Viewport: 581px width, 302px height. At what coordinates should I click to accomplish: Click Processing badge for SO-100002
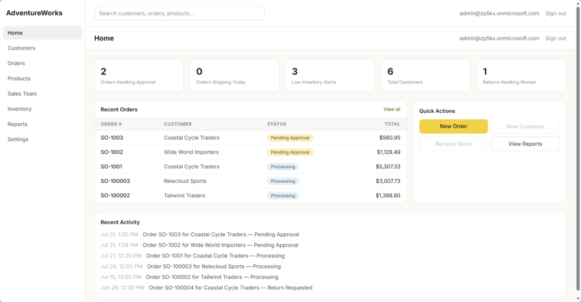283,195
